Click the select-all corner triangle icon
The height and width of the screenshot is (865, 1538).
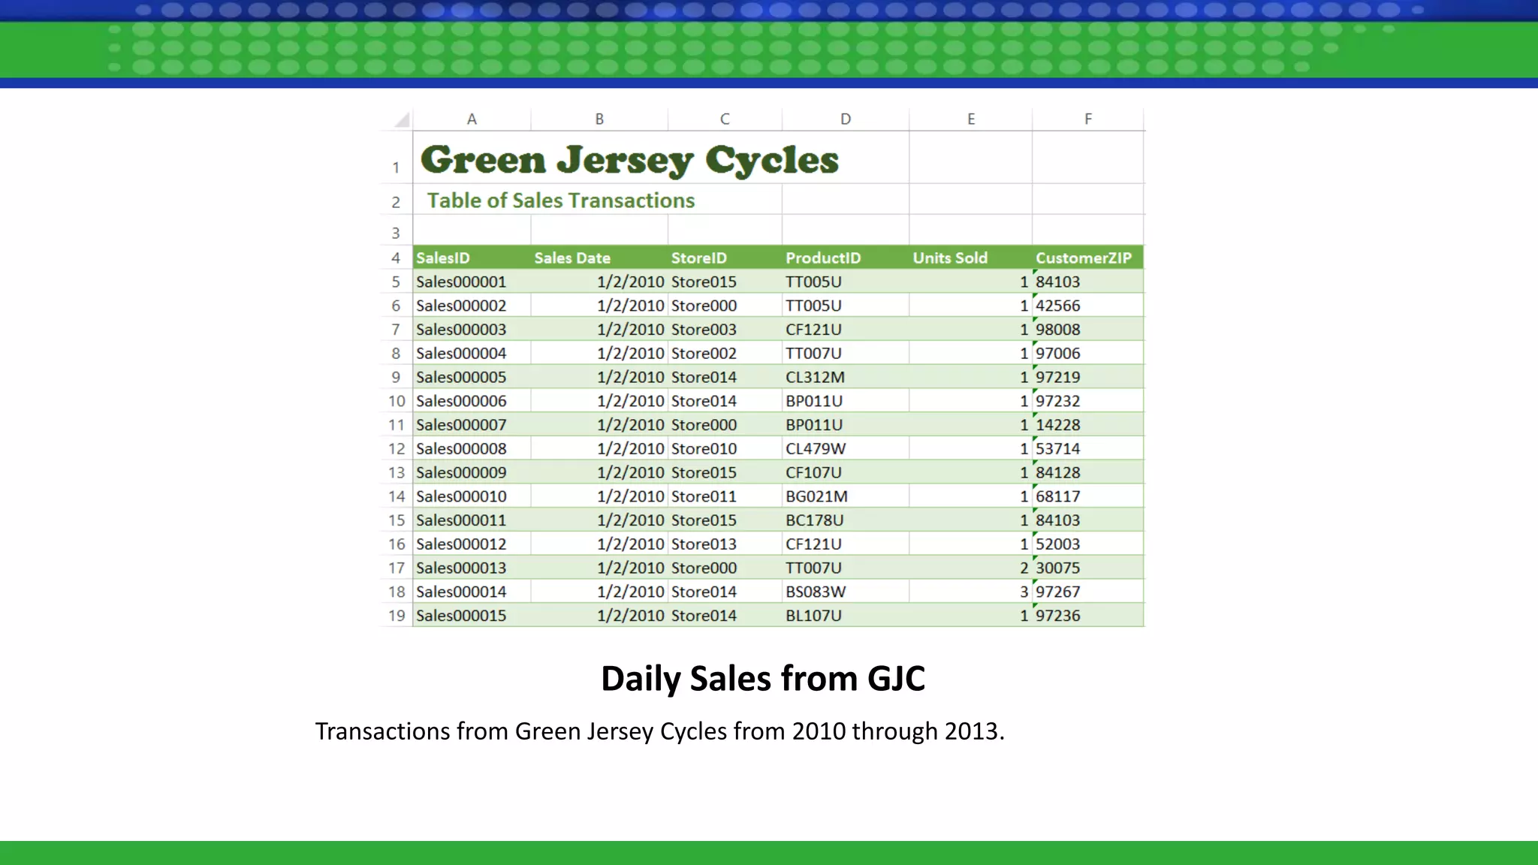pos(403,120)
